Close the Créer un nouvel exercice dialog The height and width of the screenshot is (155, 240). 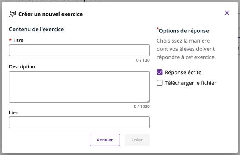click(227, 13)
